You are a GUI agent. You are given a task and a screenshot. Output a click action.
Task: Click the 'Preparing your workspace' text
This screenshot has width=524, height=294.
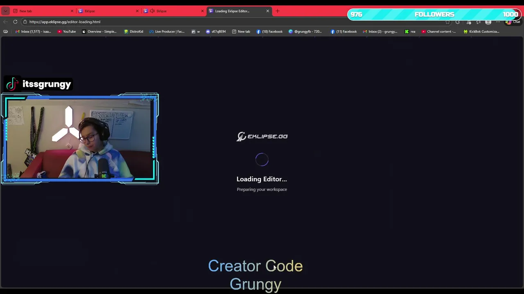(x=262, y=189)
